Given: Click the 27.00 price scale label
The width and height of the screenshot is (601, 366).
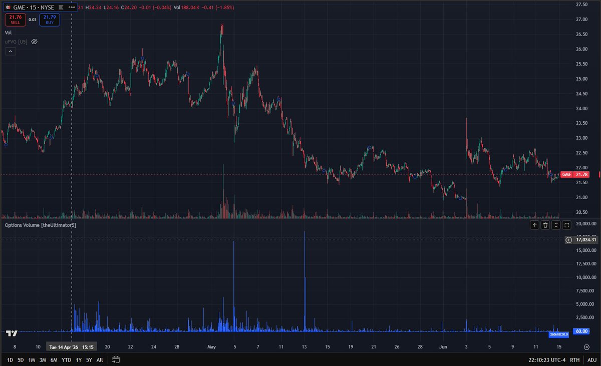Looking at the screenshot, I should [581, 20].
